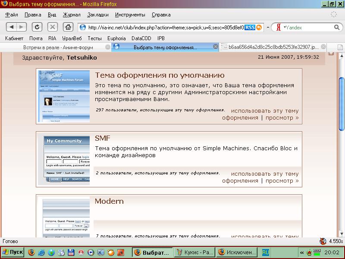
Task: Open the Закладки menu
Action: (x=98, y=15)
